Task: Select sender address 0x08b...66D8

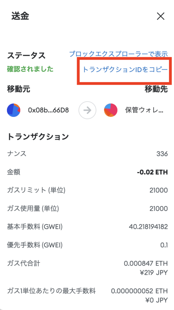Action: (x=48, y=110)
